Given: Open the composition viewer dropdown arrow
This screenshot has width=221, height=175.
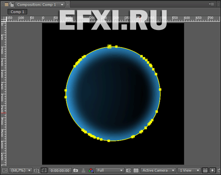Looking at the screenshot, I should point(62,5).
